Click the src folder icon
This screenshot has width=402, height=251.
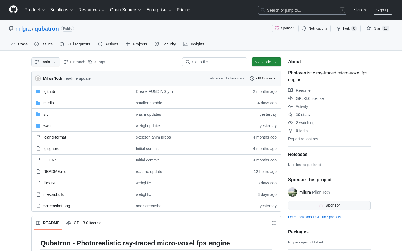click(x=38, y=114)
